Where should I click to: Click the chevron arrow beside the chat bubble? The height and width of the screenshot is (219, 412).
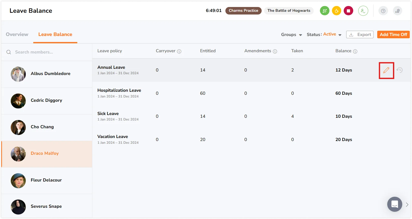click(407, 204)
